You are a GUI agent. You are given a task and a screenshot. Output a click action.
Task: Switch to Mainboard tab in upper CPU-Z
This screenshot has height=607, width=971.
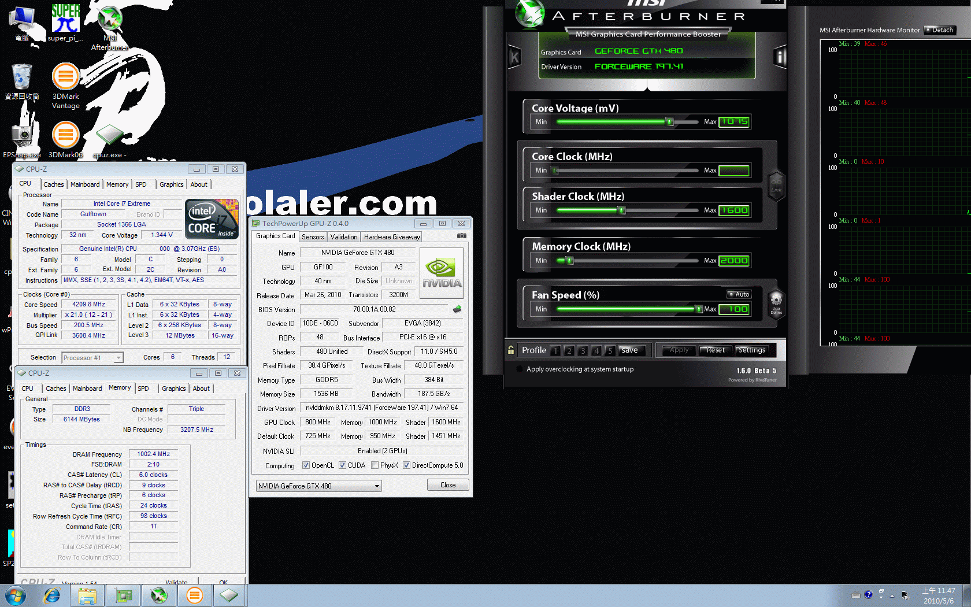point(85,184)
